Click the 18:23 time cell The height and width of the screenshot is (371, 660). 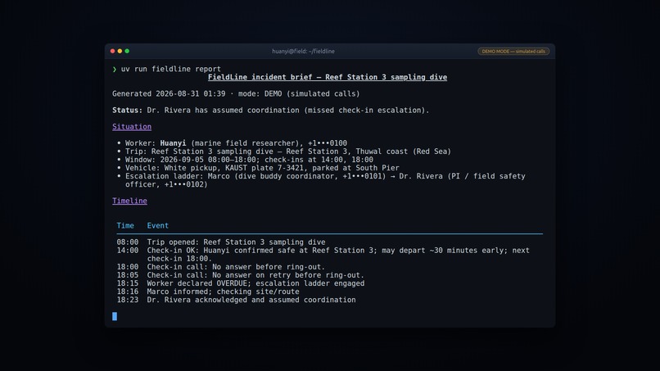[x=128, y=300]
